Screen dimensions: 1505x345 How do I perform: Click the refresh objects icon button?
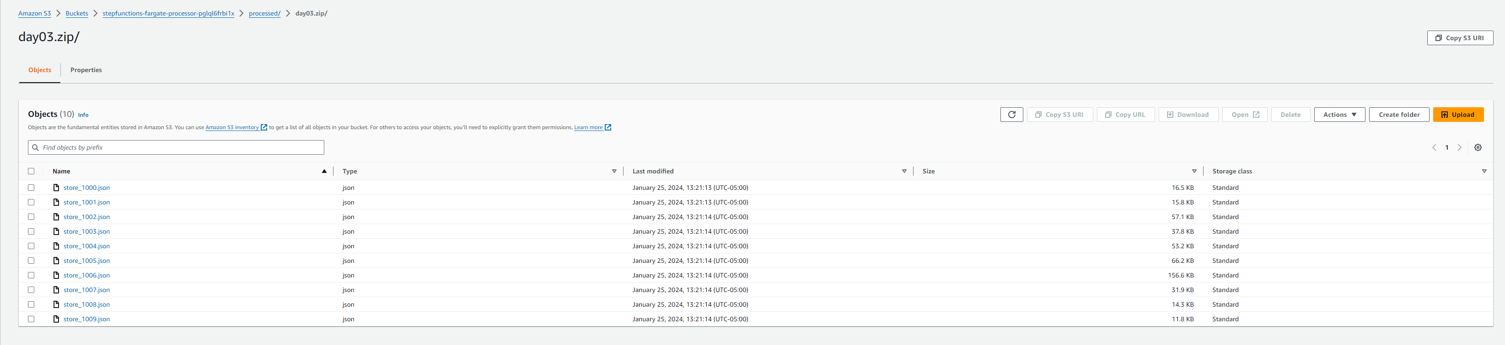1011,115
